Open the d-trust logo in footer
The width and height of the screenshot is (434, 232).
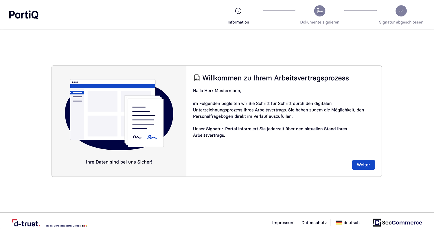[26, 223]
